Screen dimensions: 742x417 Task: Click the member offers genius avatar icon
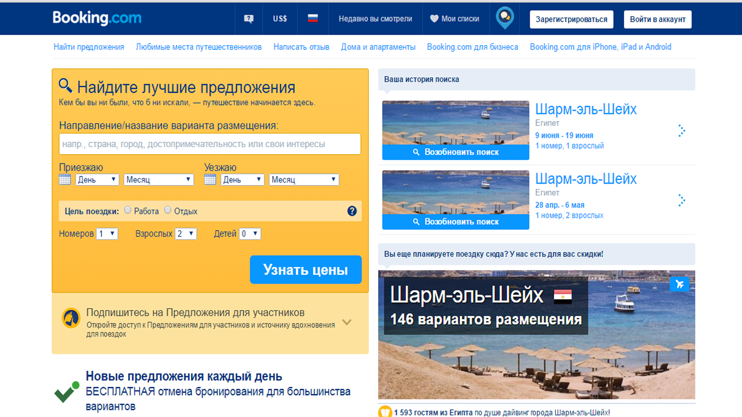point(71,318)
